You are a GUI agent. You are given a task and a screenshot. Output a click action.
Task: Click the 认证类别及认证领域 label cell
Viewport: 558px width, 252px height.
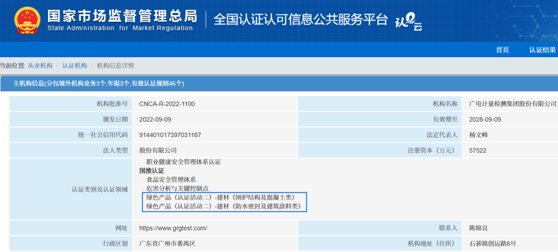70,189
